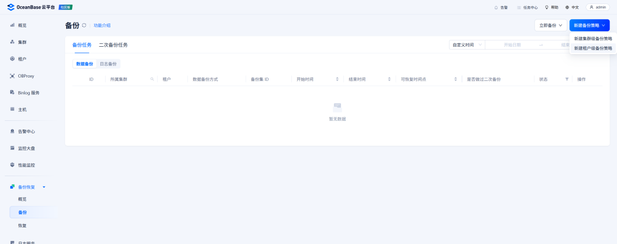Click the filter icon in 状态 column

pyautogui.click(x=567, y=79)
